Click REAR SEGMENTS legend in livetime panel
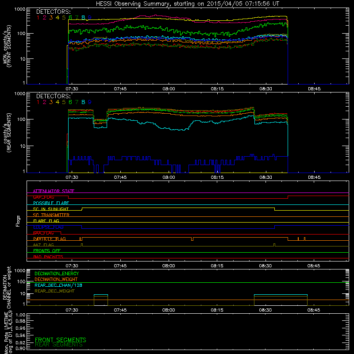This screenshot has width=354, height=354. tap(59, 345)
